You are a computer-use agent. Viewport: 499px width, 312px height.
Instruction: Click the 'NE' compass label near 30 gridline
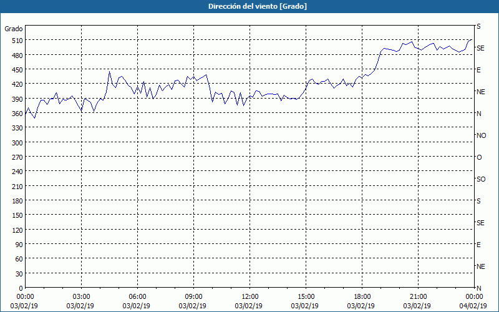point(481,266)
